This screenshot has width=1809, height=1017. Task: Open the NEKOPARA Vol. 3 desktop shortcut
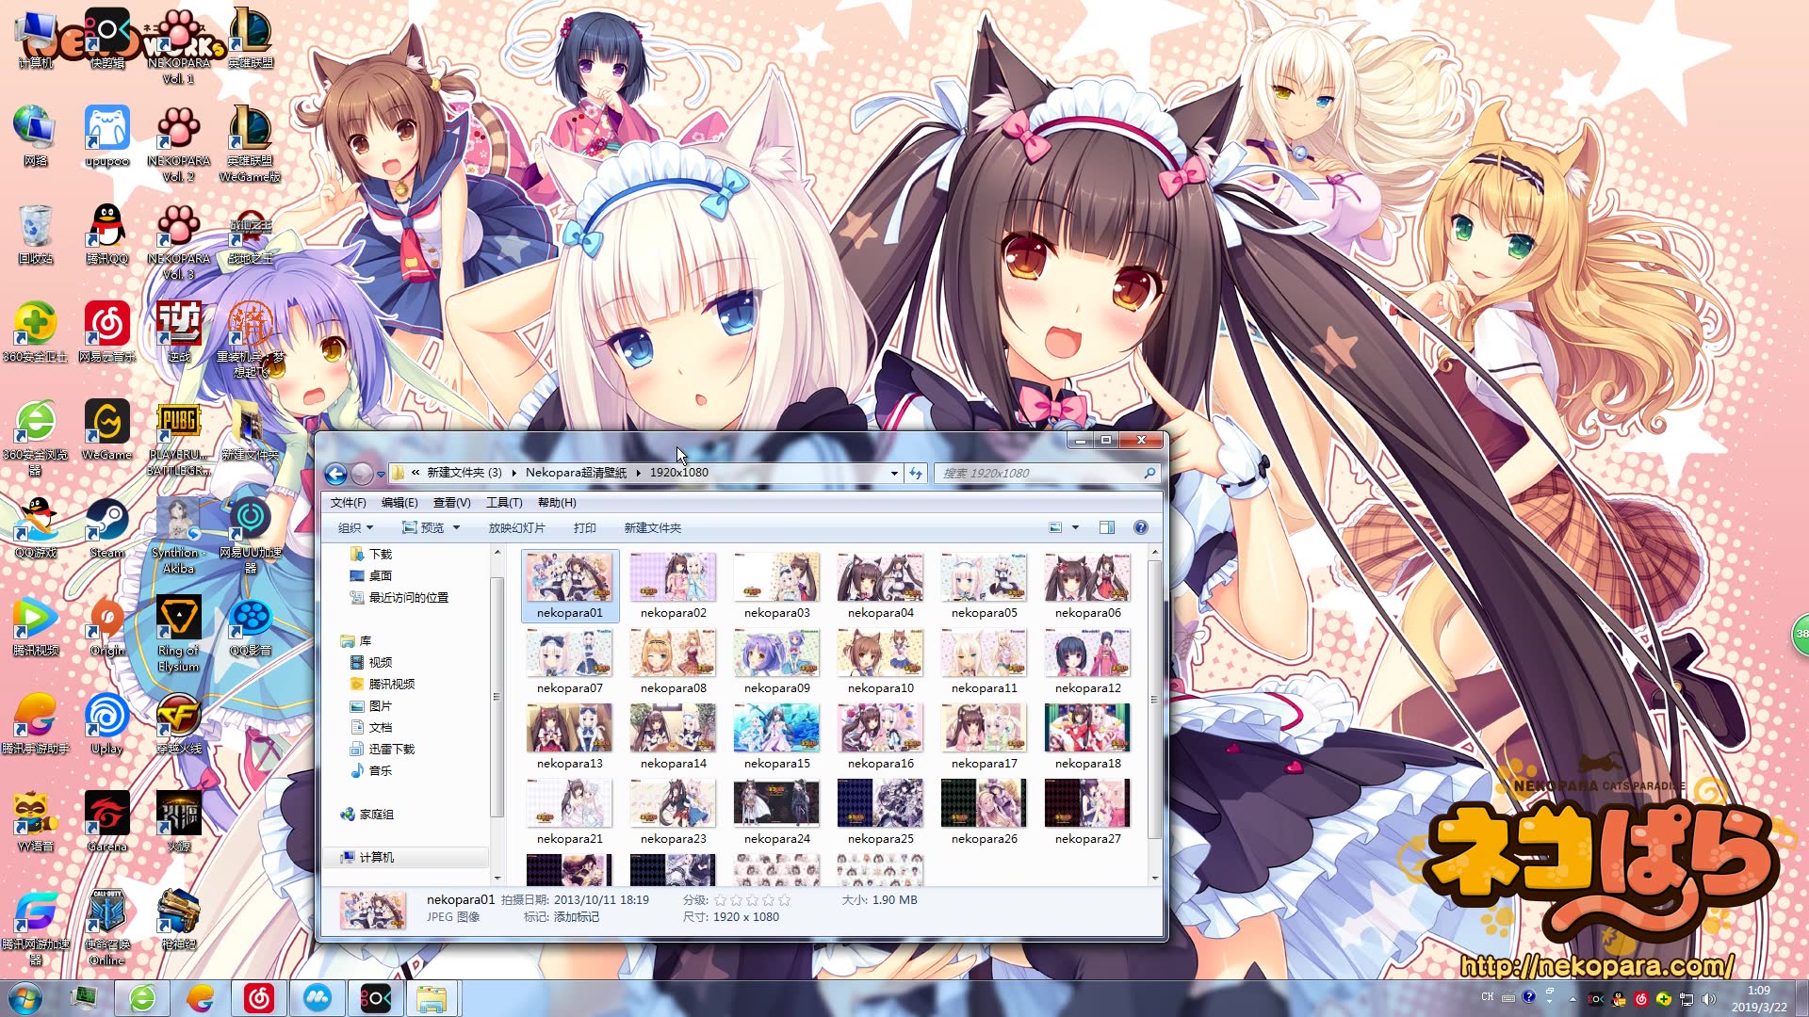[178, 241]
